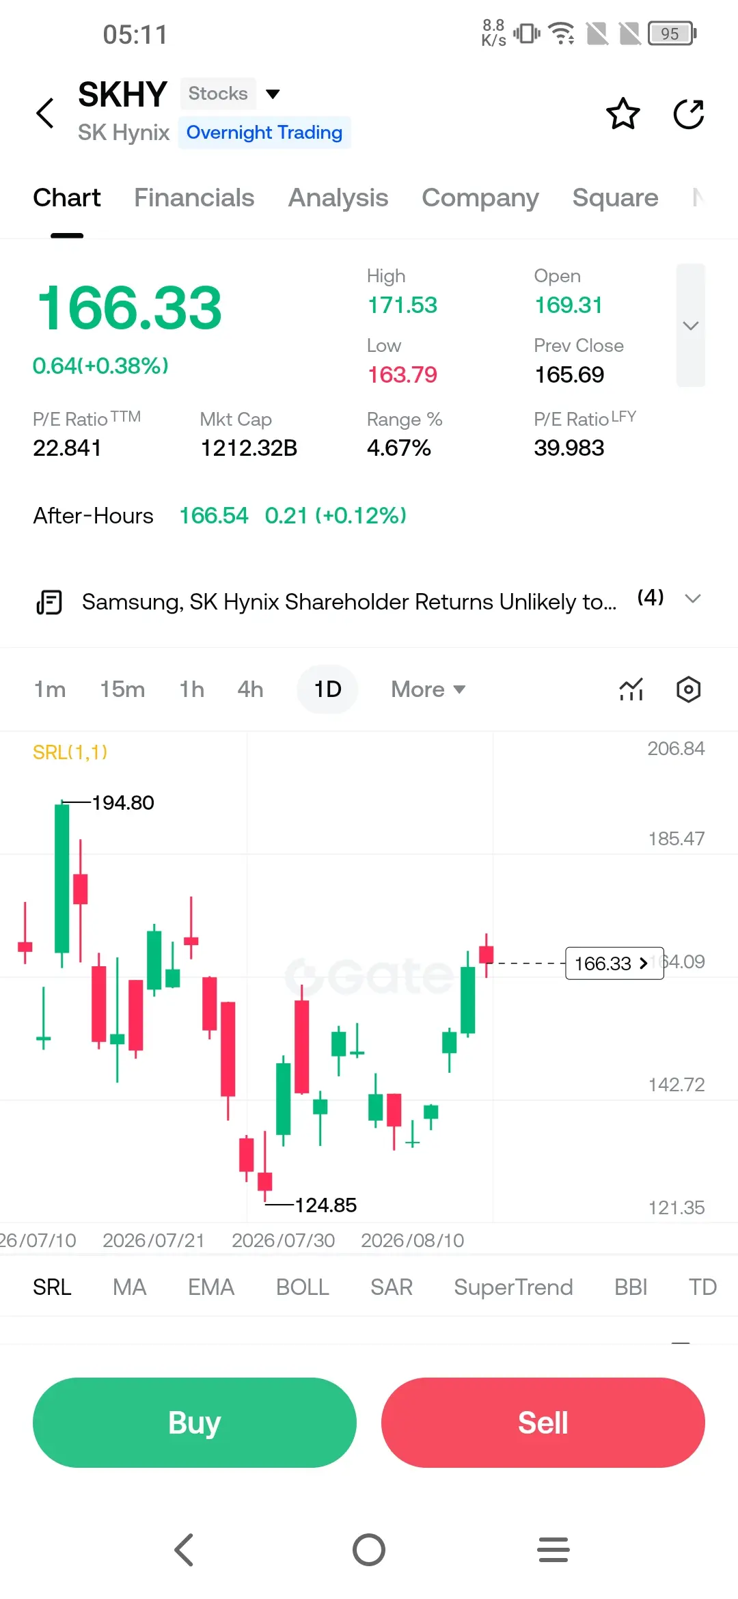This screenshot has width=738, height=1599.
Task: Add SKHY to favorites with the star
Action: tap(623, 113)
